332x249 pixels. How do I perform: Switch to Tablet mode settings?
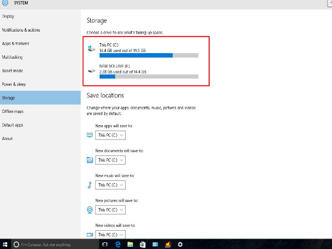(x=40, y=70)
